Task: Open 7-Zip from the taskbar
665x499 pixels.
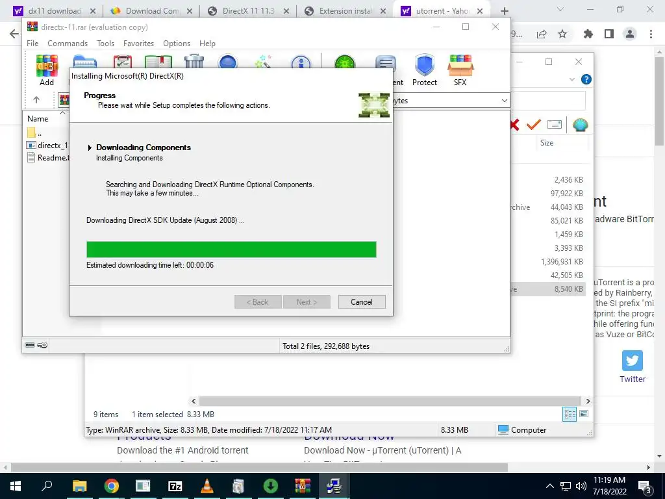Action: click(x=175, y=486)
